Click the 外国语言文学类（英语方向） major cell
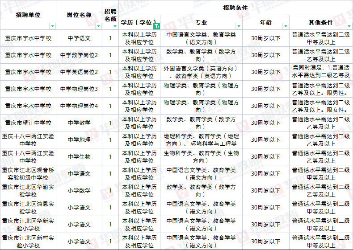The image size is (353, 250). tap(201, 72)
